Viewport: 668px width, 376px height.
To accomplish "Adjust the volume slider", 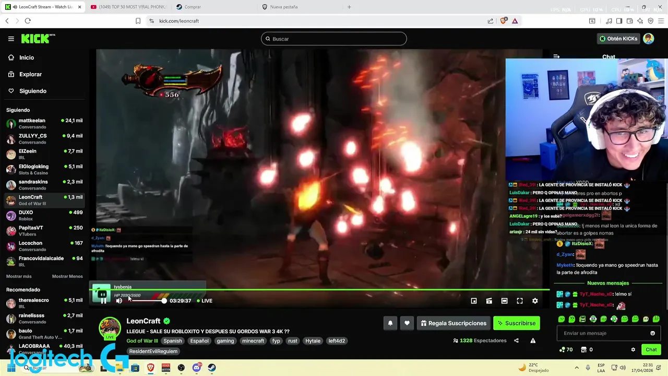I will [147, 301].
